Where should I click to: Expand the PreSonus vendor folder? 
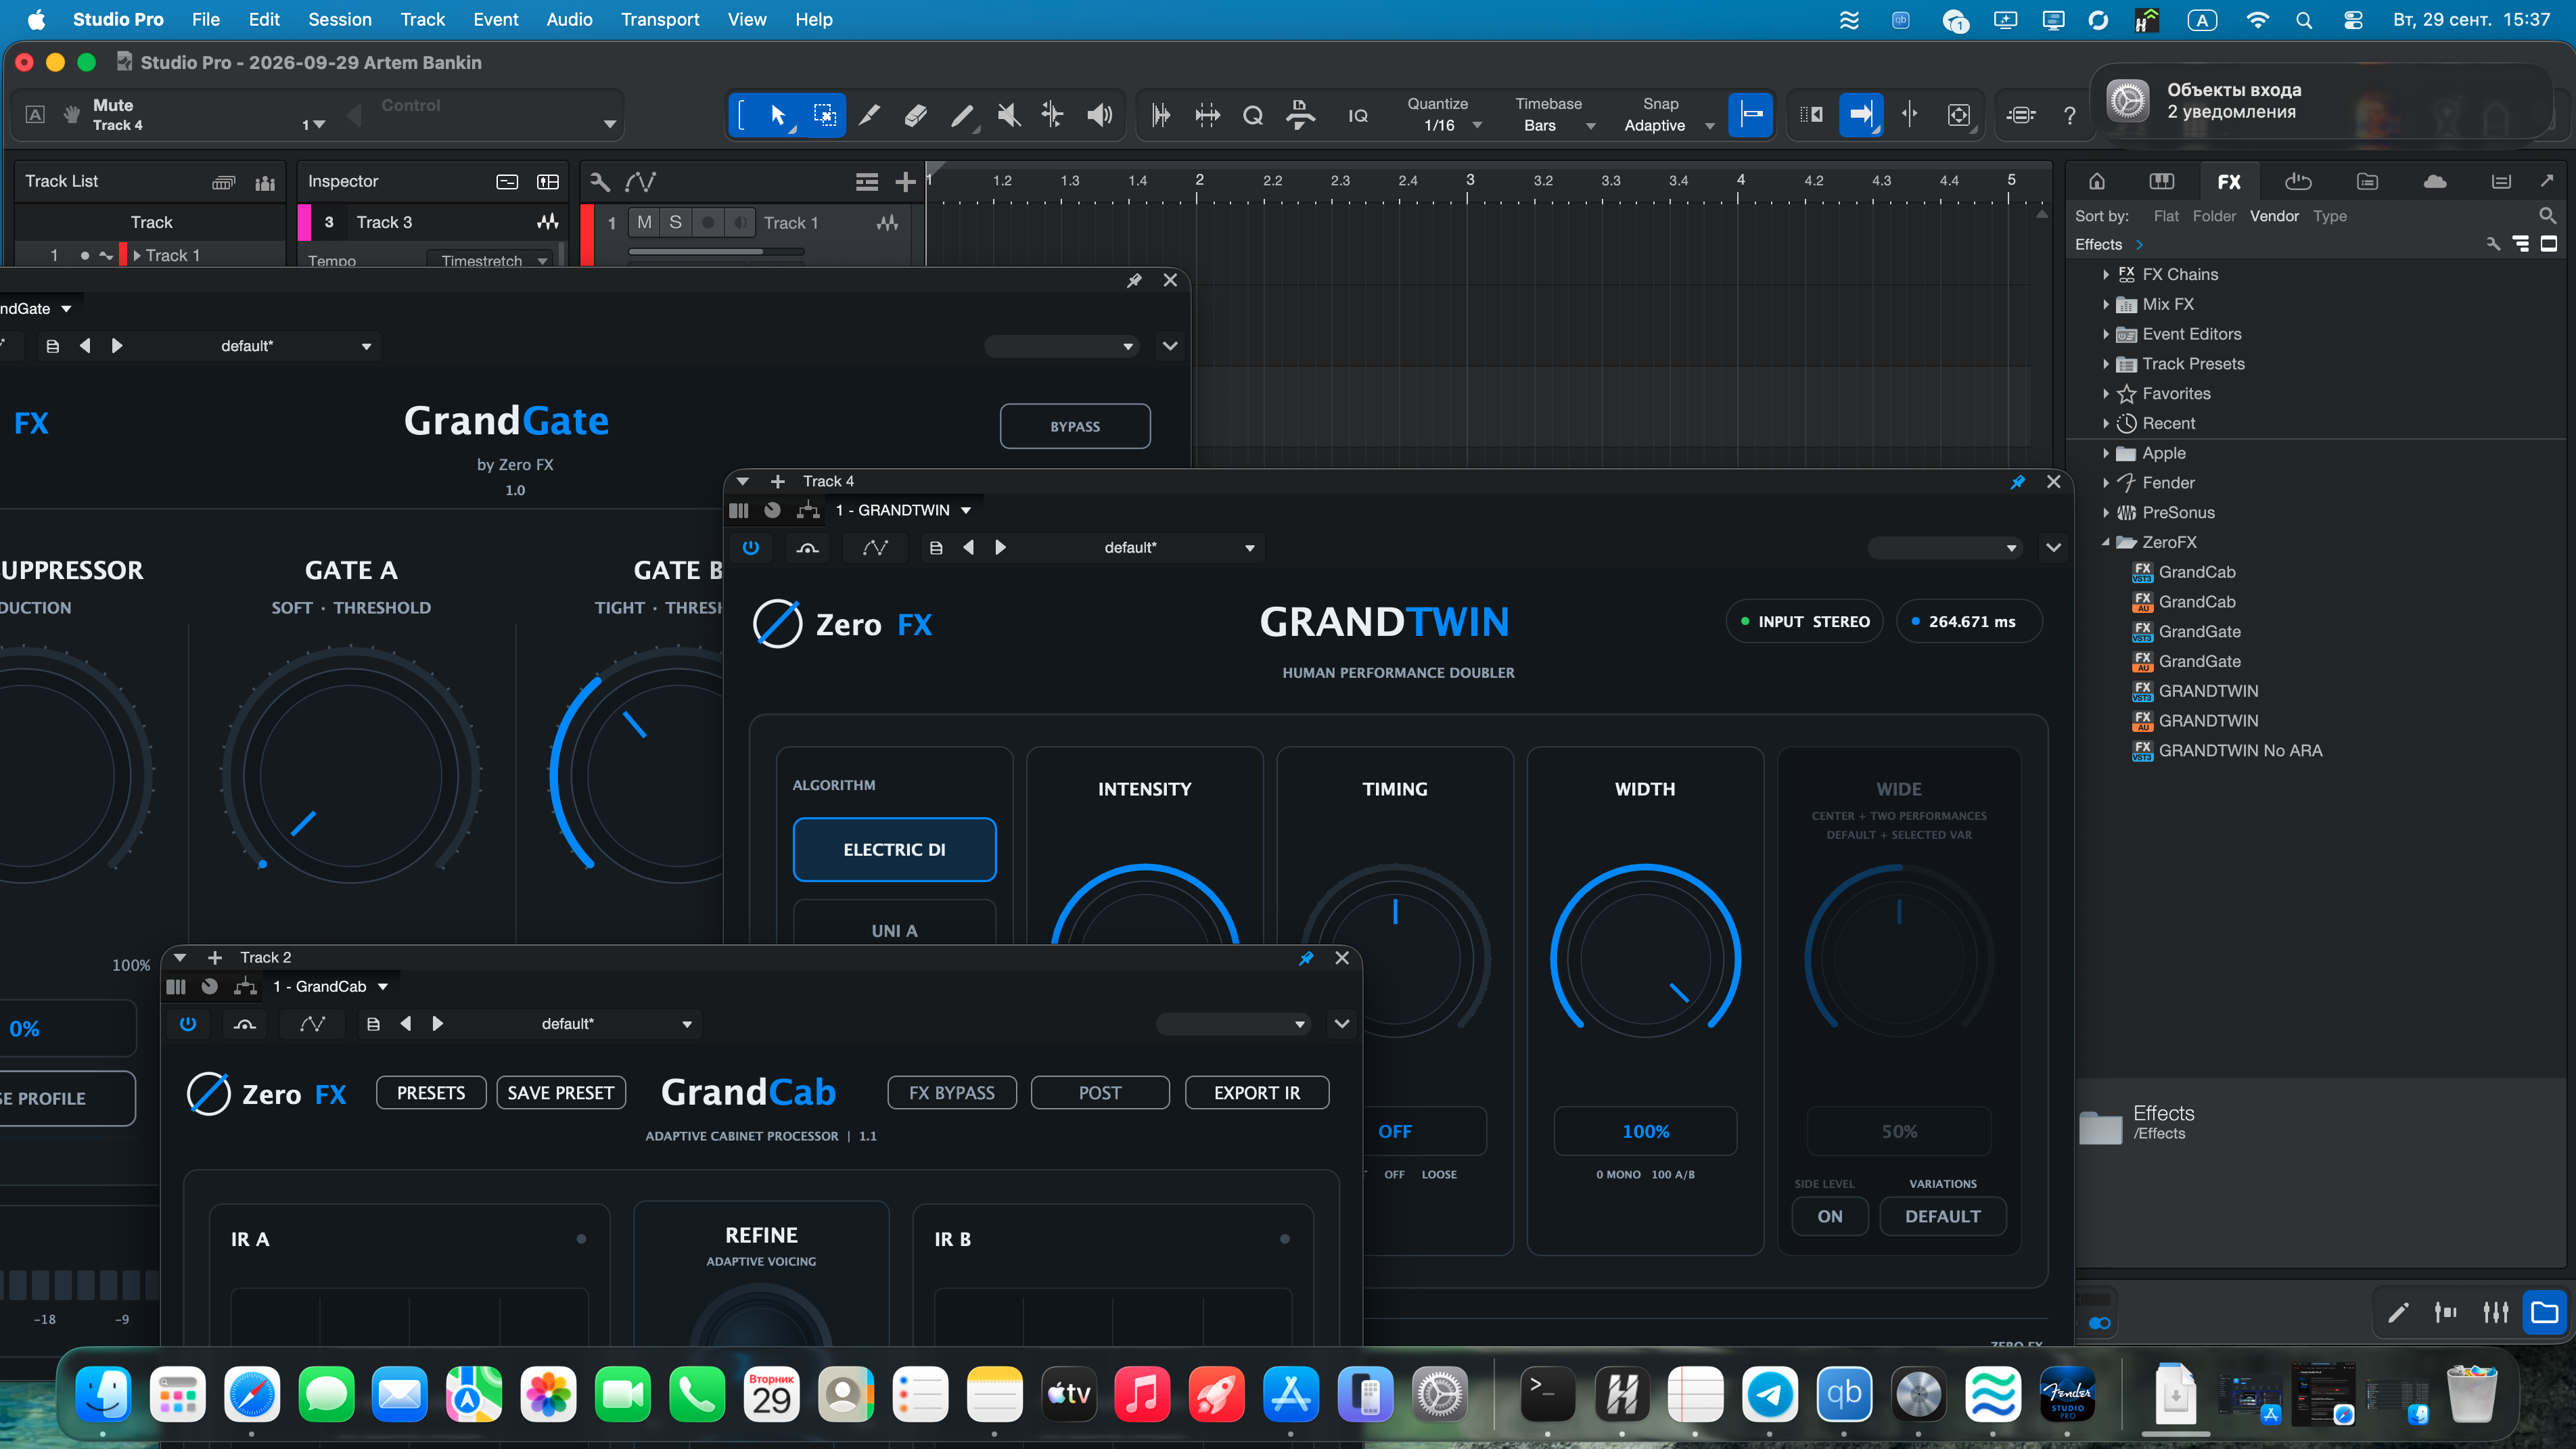[x=2106, y=513]
